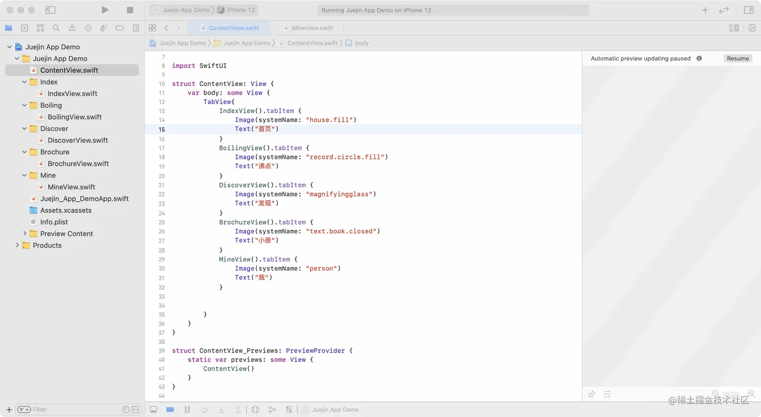Viewport: 761px width, 417px height.
Task: Open MineView.swift in the navigator
Action: [72, 187]
